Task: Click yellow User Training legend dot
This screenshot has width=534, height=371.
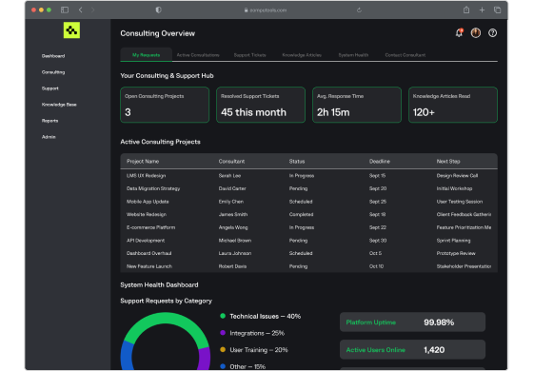Action: tap(223, 349)
